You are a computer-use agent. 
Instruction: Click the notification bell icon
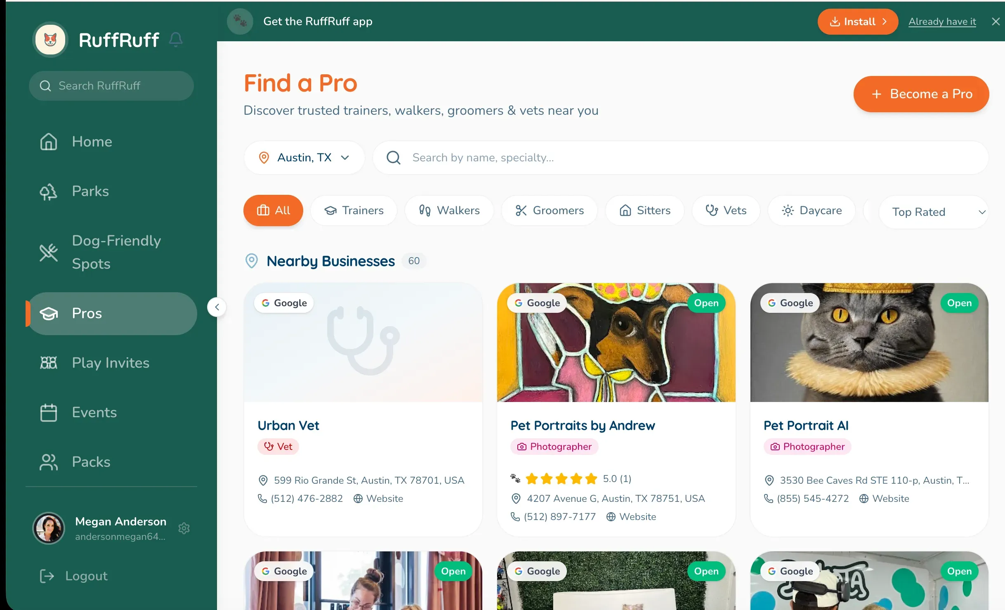pyautogui.click(x=176, y=40)
